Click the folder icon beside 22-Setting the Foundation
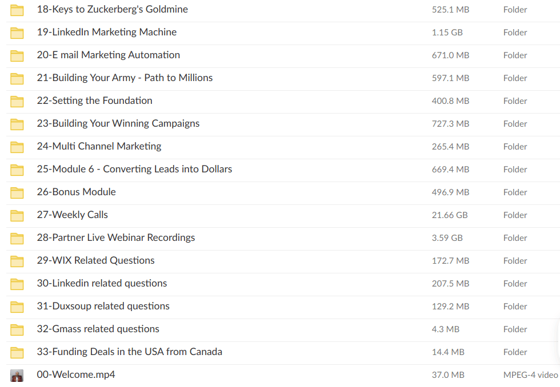The image size is (560, 387). [x=17, y=101]
